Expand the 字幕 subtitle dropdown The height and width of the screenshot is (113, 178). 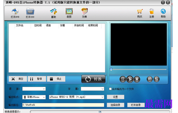click(92, 89)
